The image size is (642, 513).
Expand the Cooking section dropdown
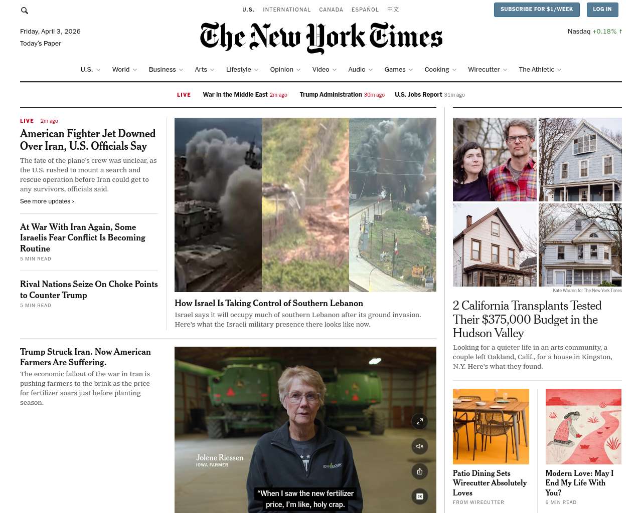click(454, 70)
